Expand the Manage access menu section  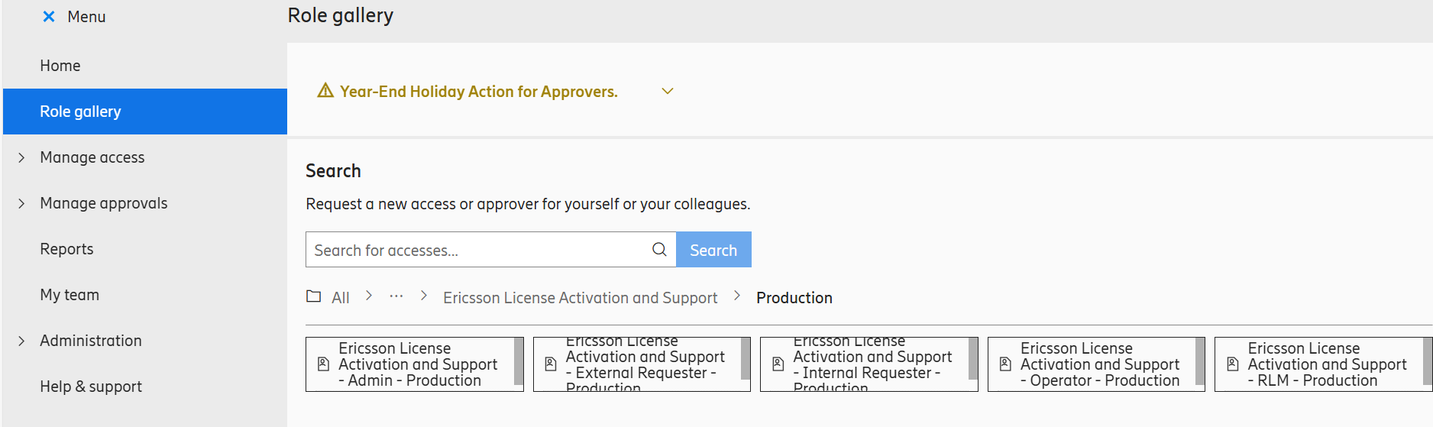(x=22, y=157)
